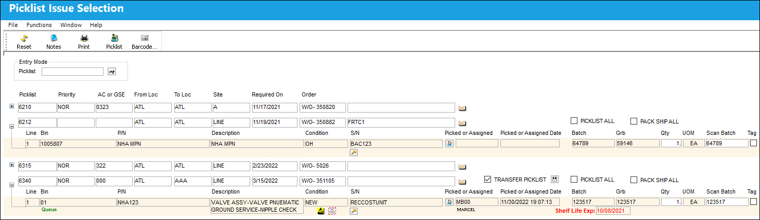Collapse picklist 6212 details

(12, 125)
